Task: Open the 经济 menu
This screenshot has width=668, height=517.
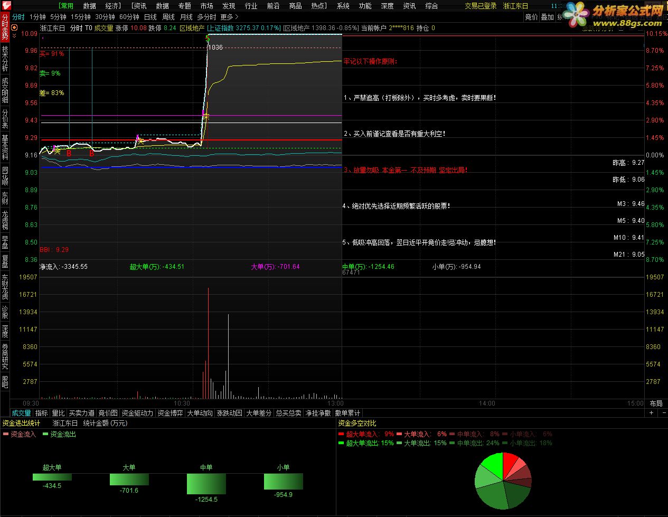Action: coord(114,6)
